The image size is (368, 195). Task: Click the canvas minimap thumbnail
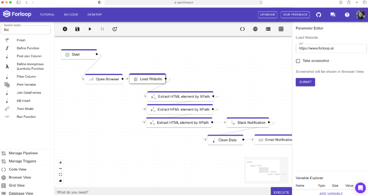[266, 170]
